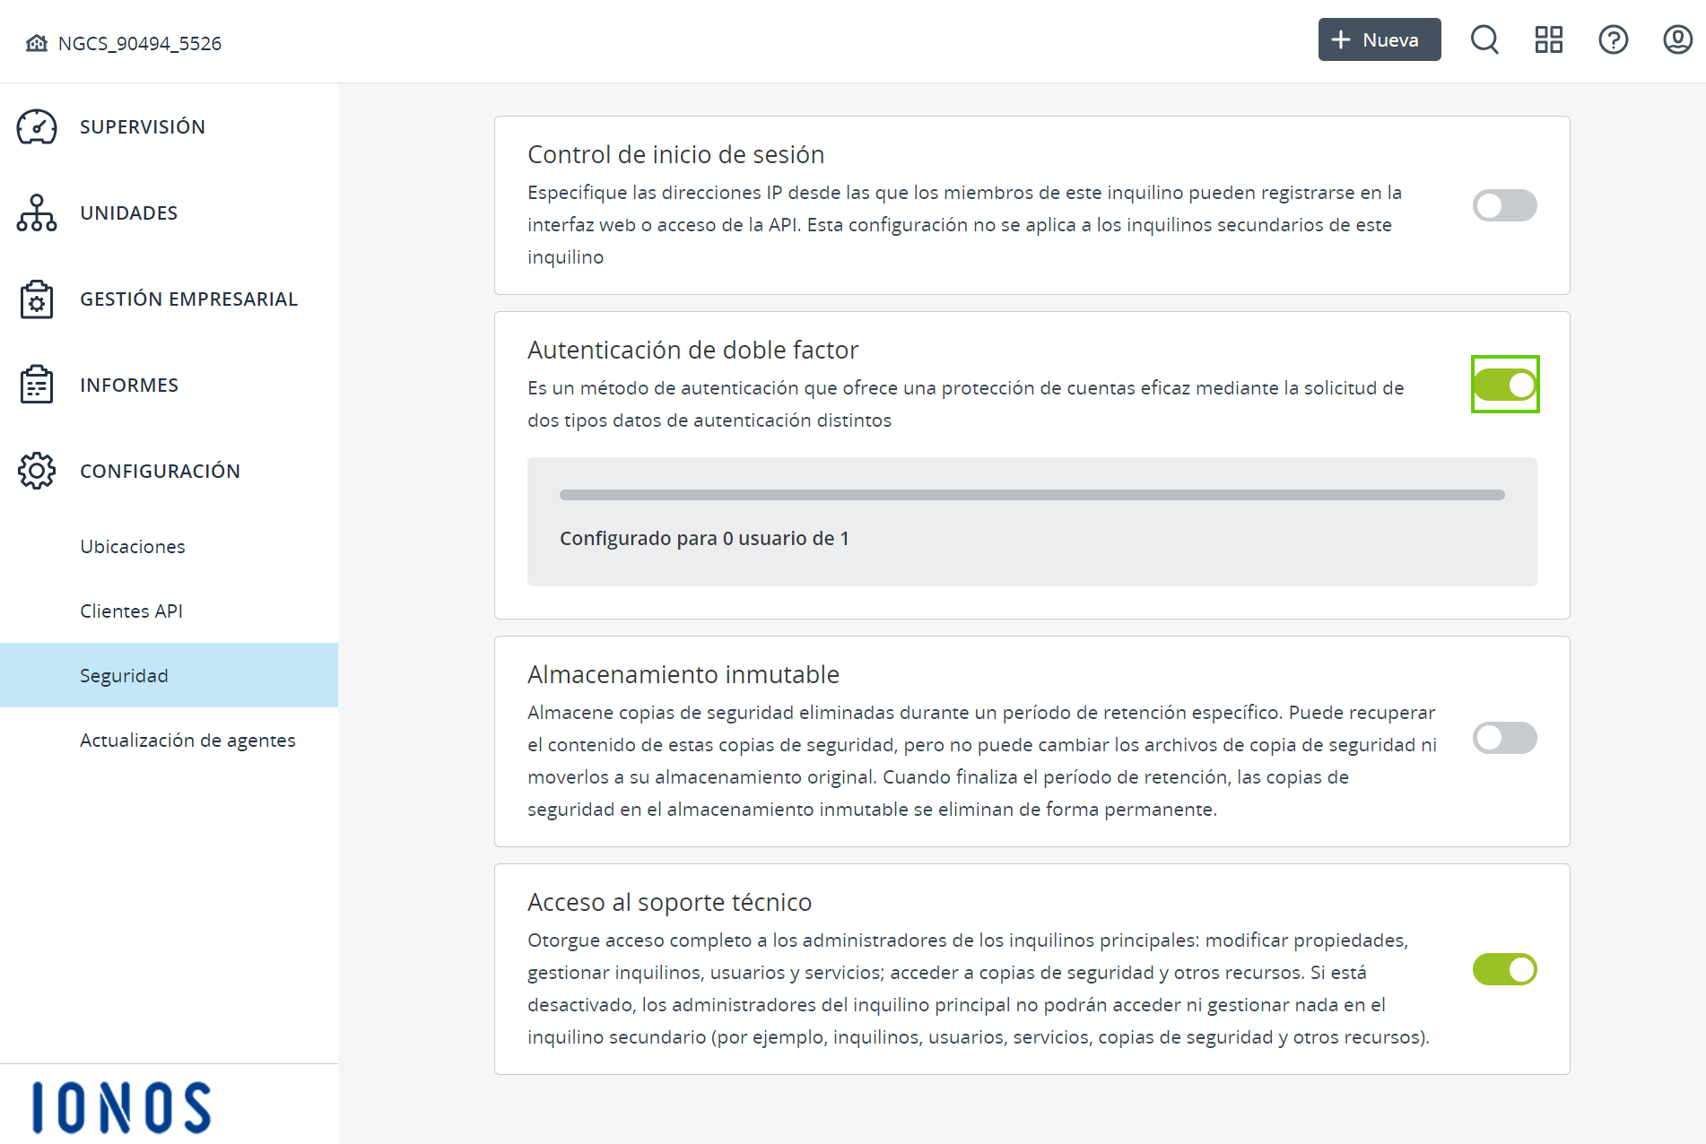
Task: Open the GESTIÓN EMPRESARIAL menu section
Action: point(169,299)
